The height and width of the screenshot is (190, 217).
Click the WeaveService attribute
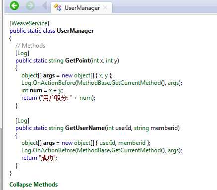[x=29, y=23]
